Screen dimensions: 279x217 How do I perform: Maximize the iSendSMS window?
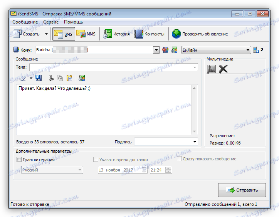[250, 14]
